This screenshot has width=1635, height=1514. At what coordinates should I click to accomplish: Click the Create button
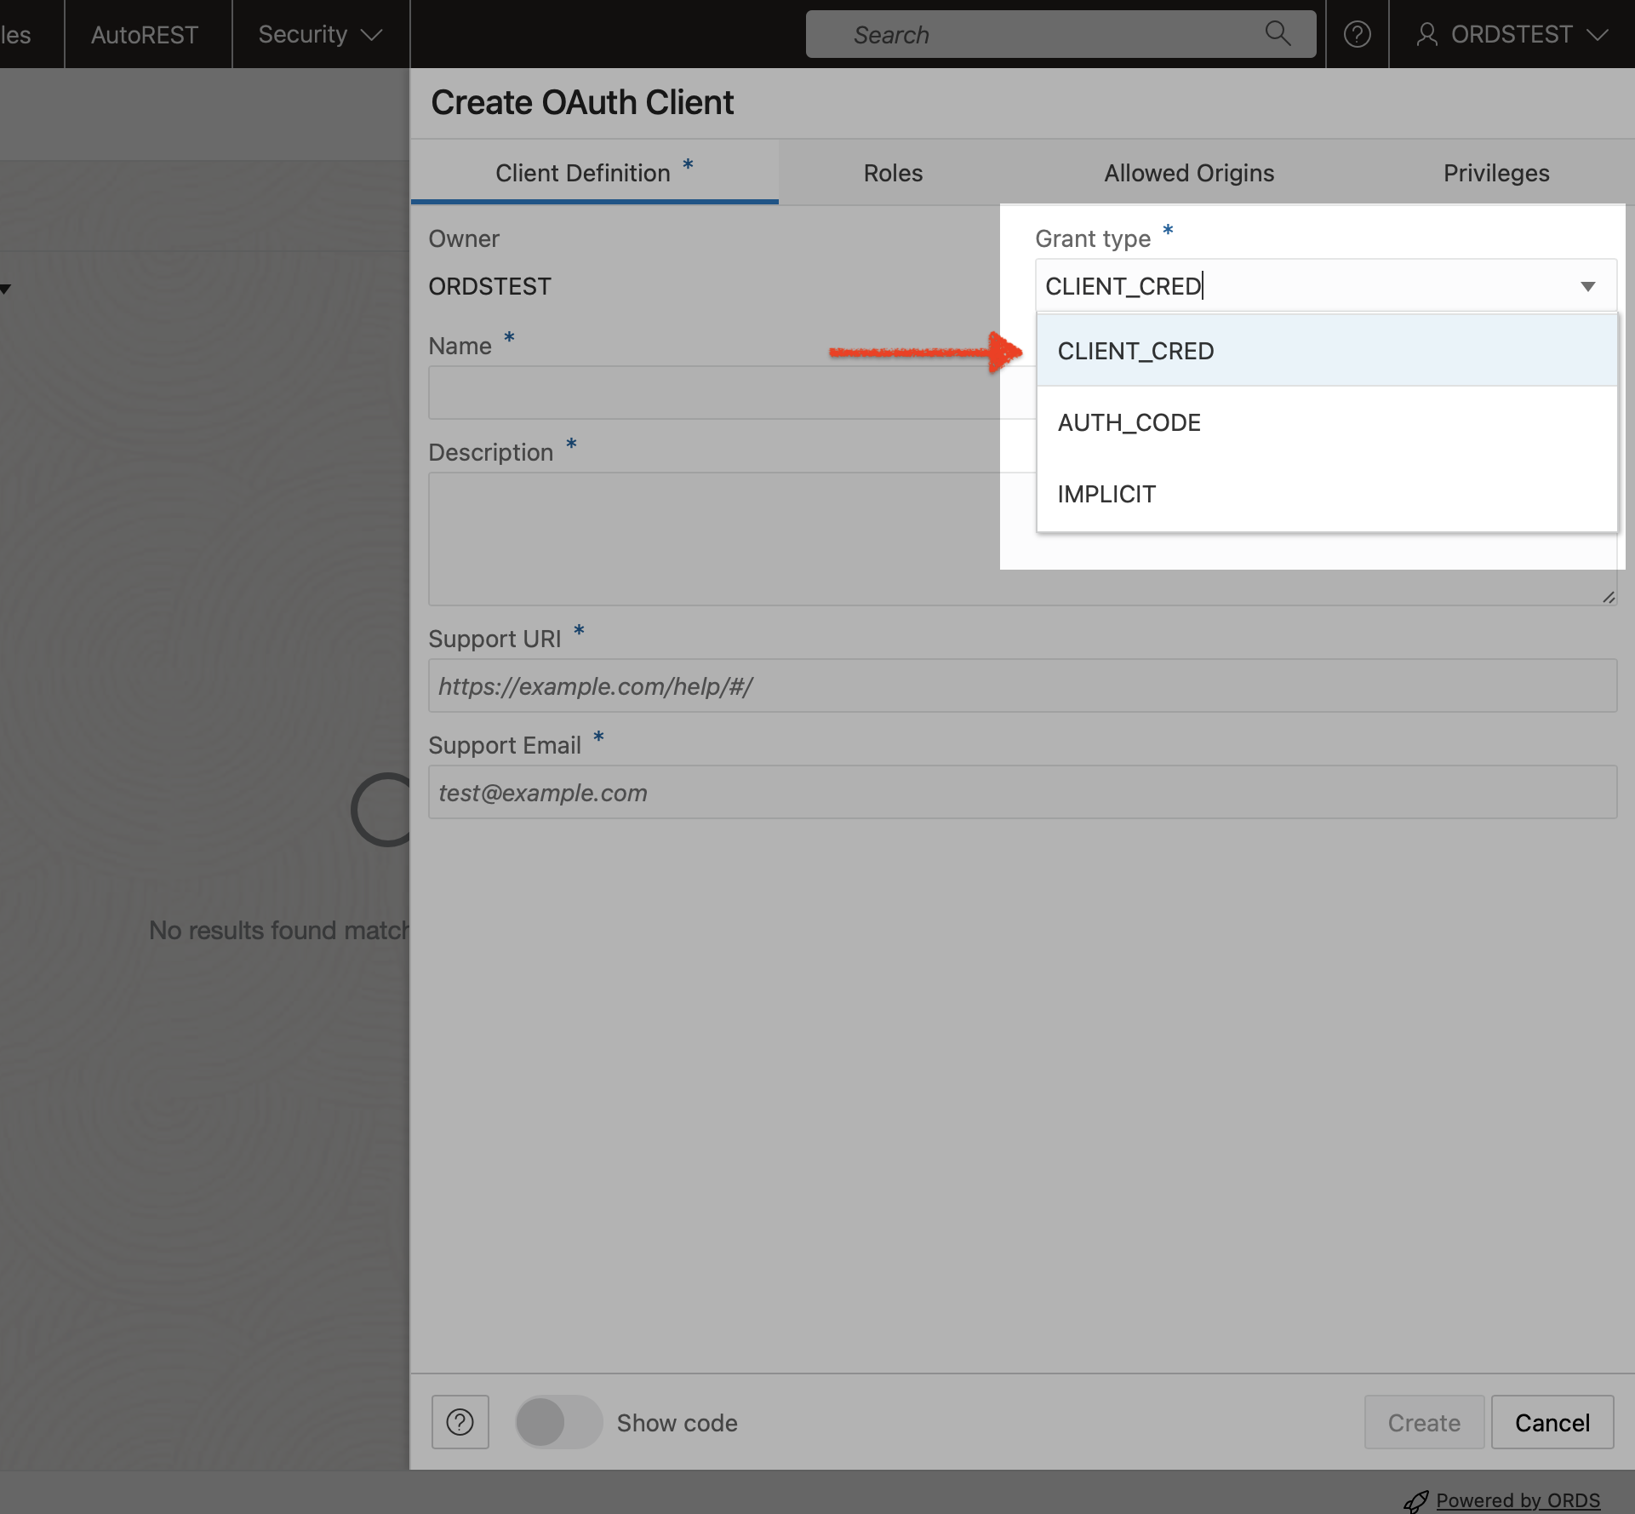1424,1420
